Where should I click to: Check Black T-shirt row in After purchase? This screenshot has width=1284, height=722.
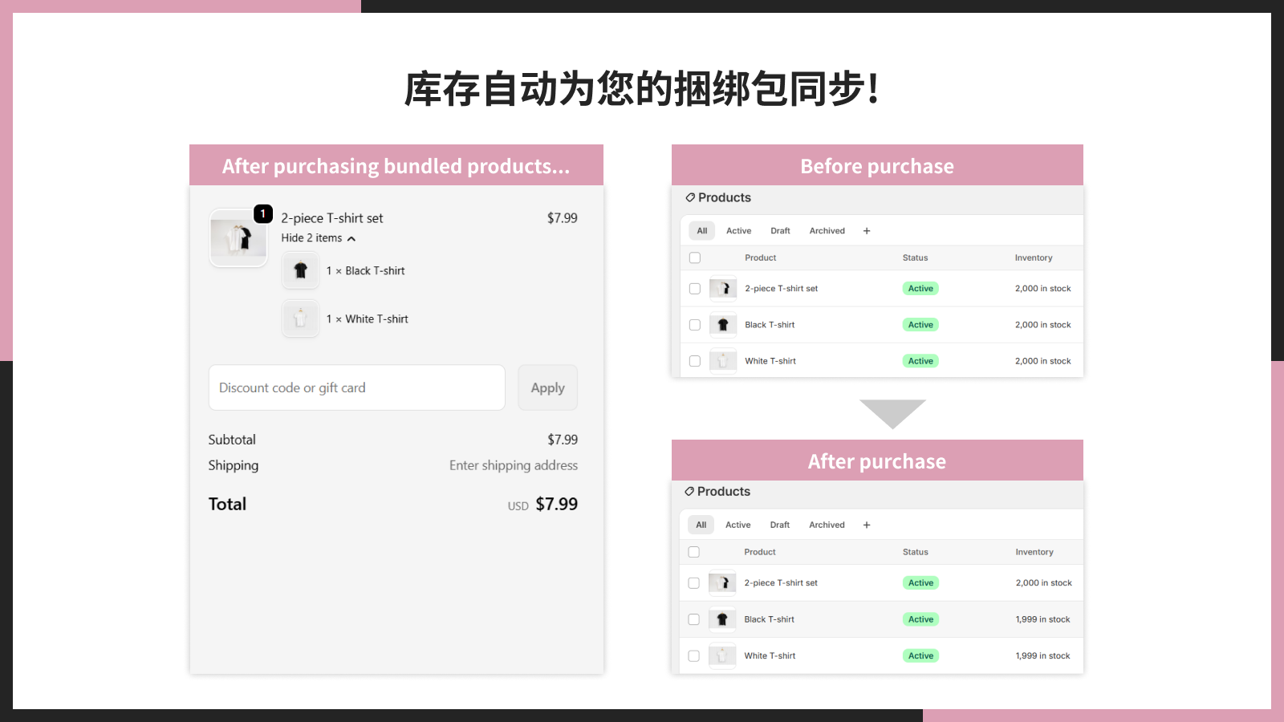coord(694,619)
